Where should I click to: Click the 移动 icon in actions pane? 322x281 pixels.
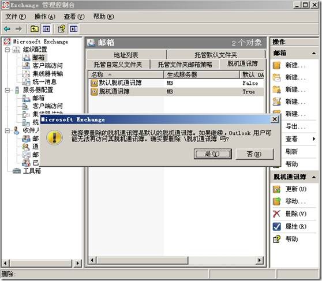276,201
